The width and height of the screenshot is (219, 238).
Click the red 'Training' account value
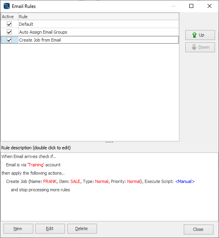[x=36, y=165]
